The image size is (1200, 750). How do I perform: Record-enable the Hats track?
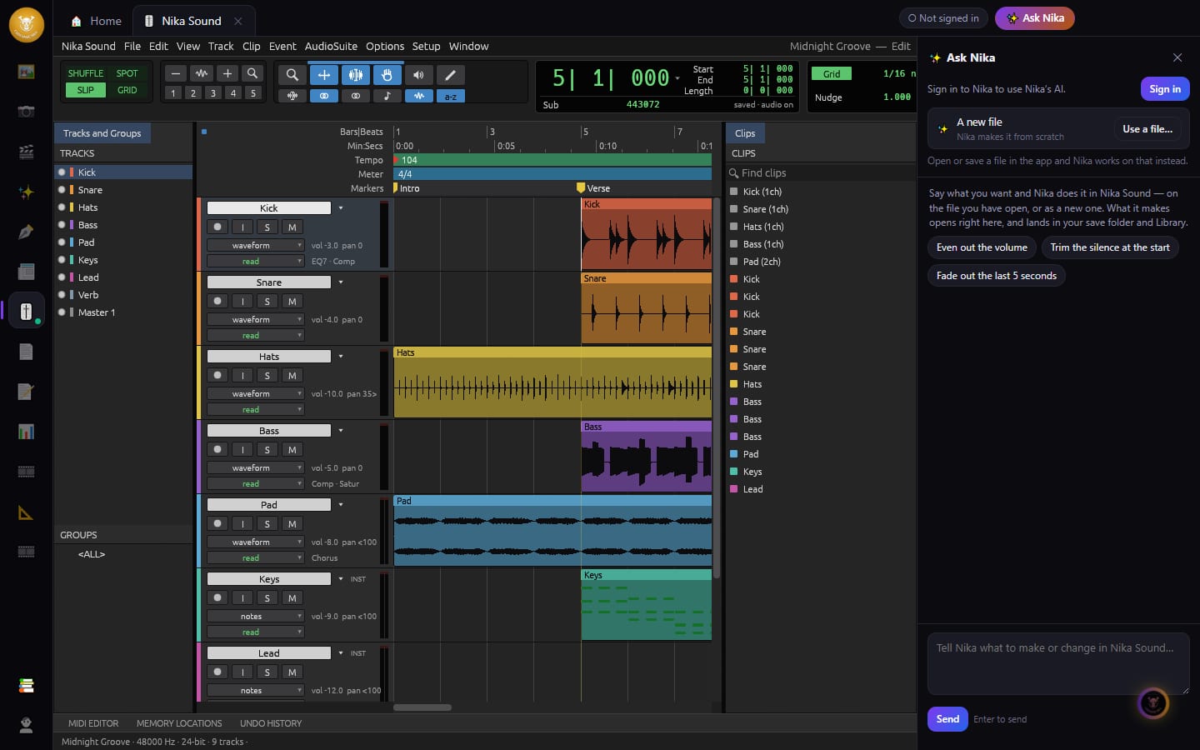[217, 375]
